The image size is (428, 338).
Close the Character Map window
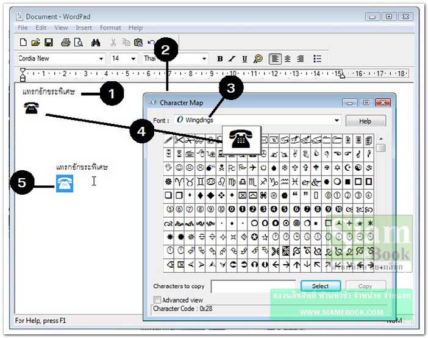383,102
